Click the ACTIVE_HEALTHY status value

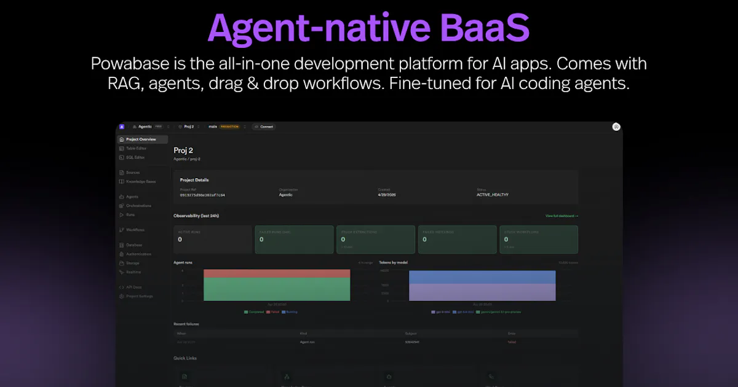tap(493, 195)
